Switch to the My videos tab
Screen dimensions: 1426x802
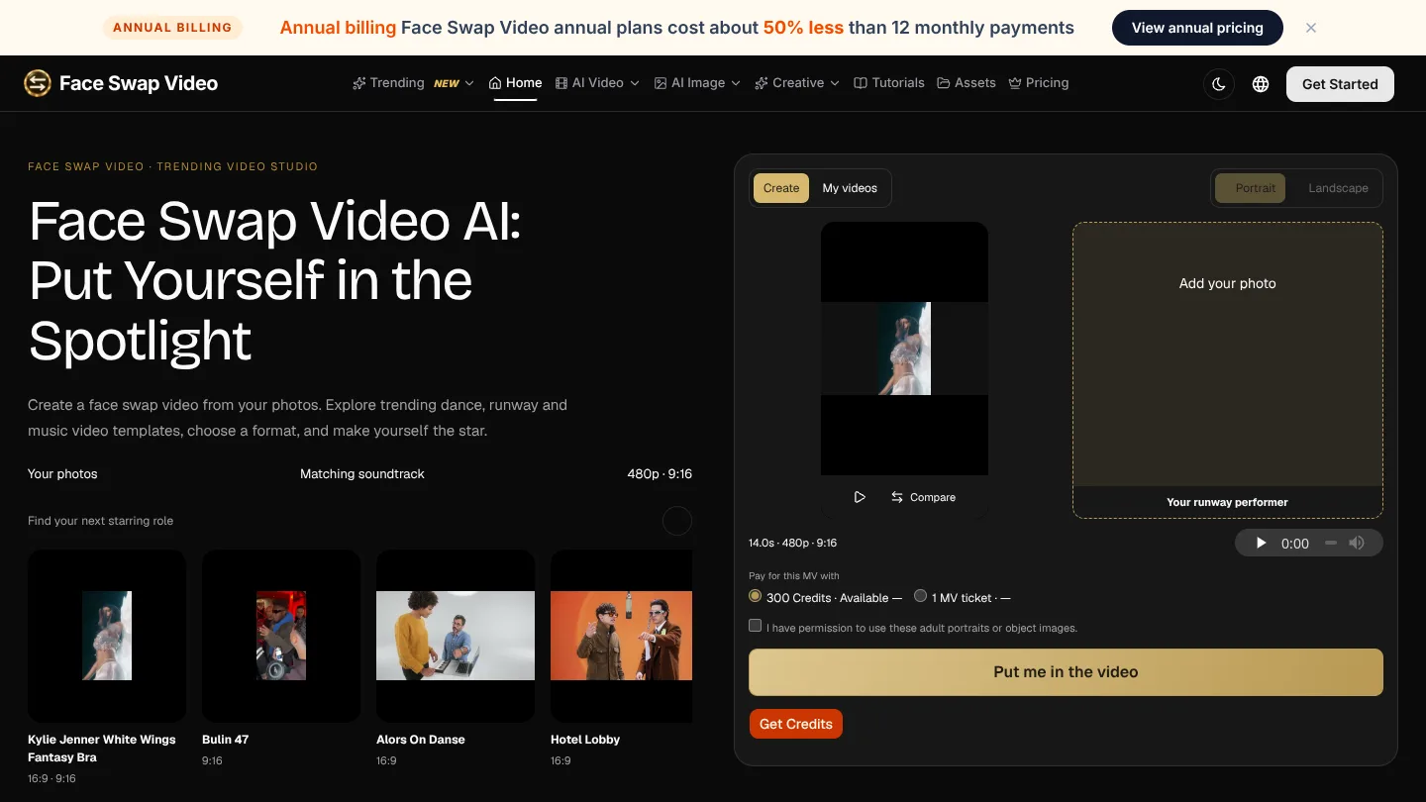coord(850,188)
